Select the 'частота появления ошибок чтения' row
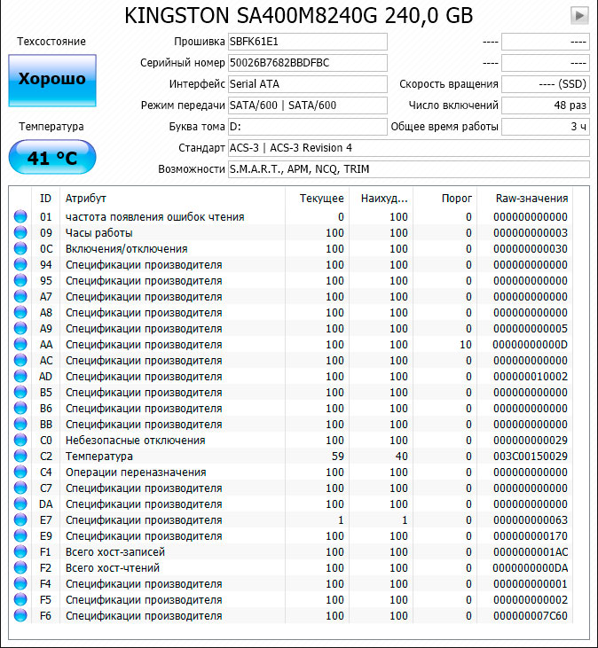 click(x=291, y=216)
